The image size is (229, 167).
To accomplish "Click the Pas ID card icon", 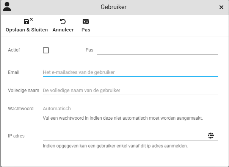I will [x=86, y=22].
